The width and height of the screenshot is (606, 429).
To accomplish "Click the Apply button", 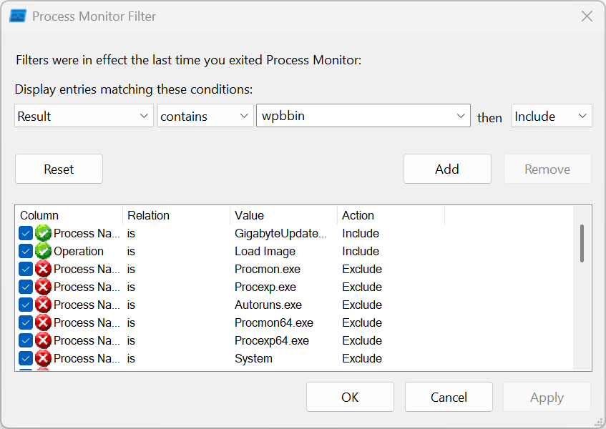I will tap(547, 397).
